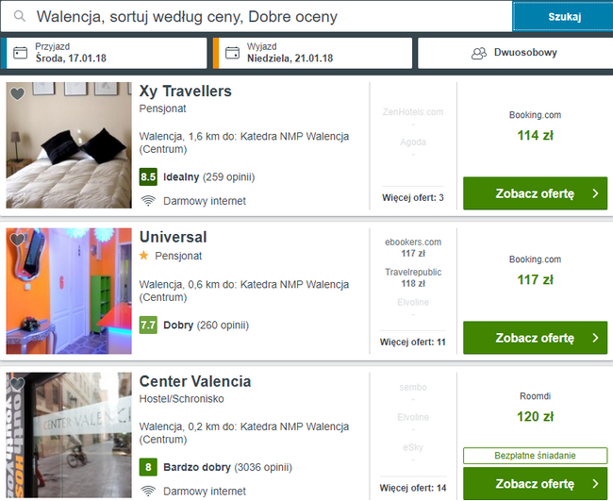Expand Więcej ofert: 3 for Xy Travellers
Image resolution: width=613 pixels, height=501 pixels.
413,197
